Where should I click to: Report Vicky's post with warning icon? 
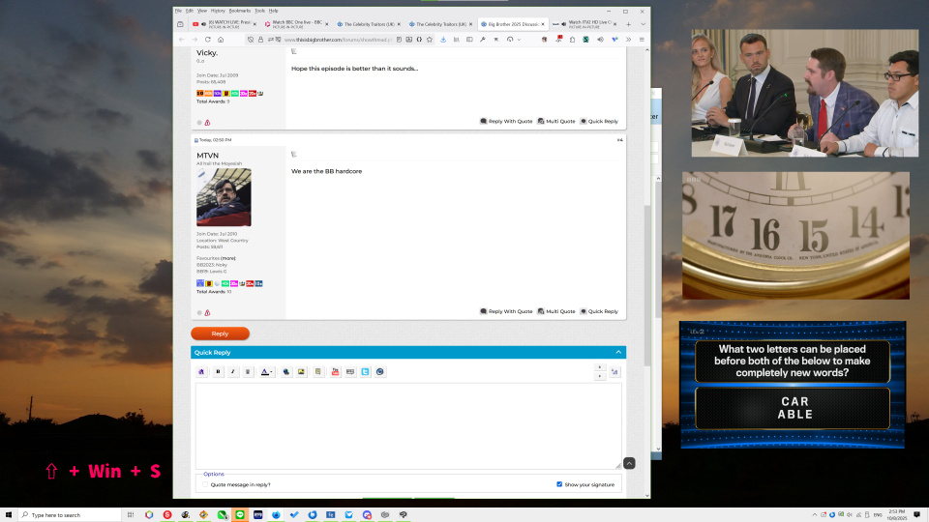pyautogui.click(x=207, y=123)
